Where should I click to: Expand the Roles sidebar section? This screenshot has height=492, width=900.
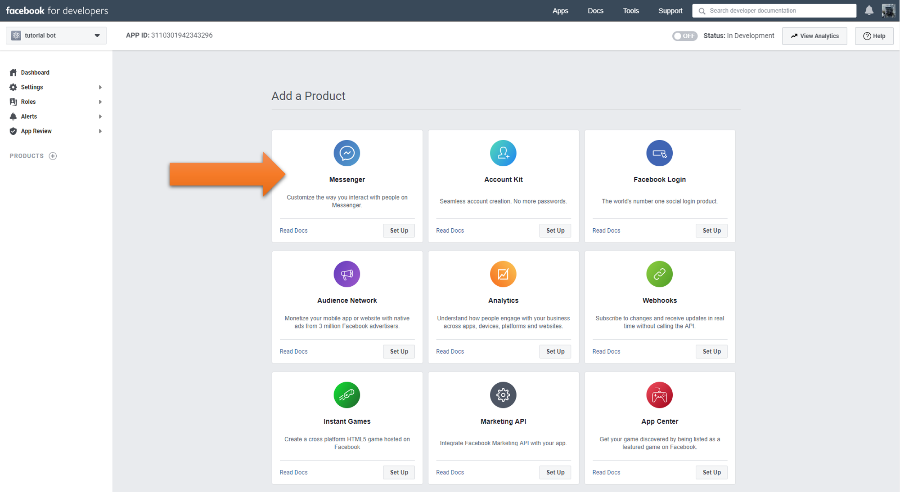pos(56,102)
